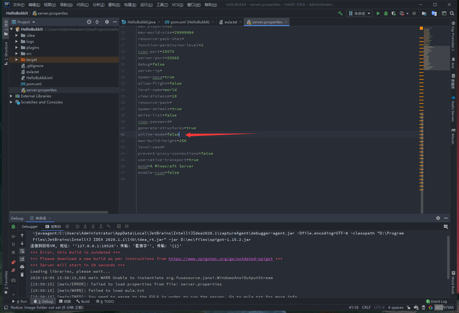Run with Coverage using the shield icon
The image size is (459, 313).
(x=394, y=13)
